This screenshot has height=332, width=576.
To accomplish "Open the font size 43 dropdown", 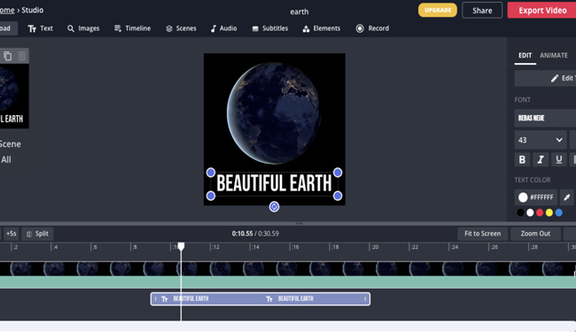I will click(541, 140).
